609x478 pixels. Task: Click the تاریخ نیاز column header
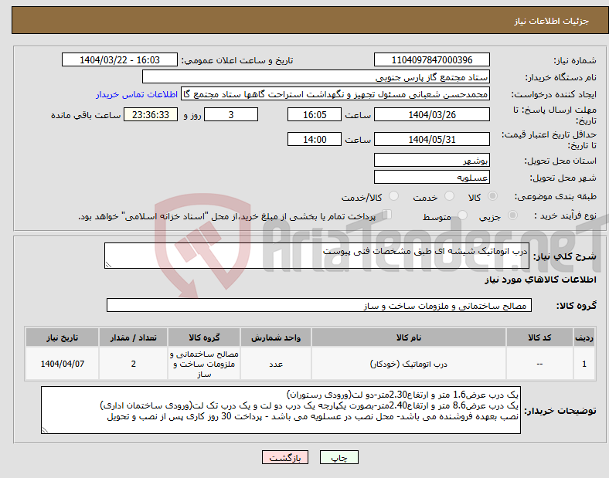62,337
